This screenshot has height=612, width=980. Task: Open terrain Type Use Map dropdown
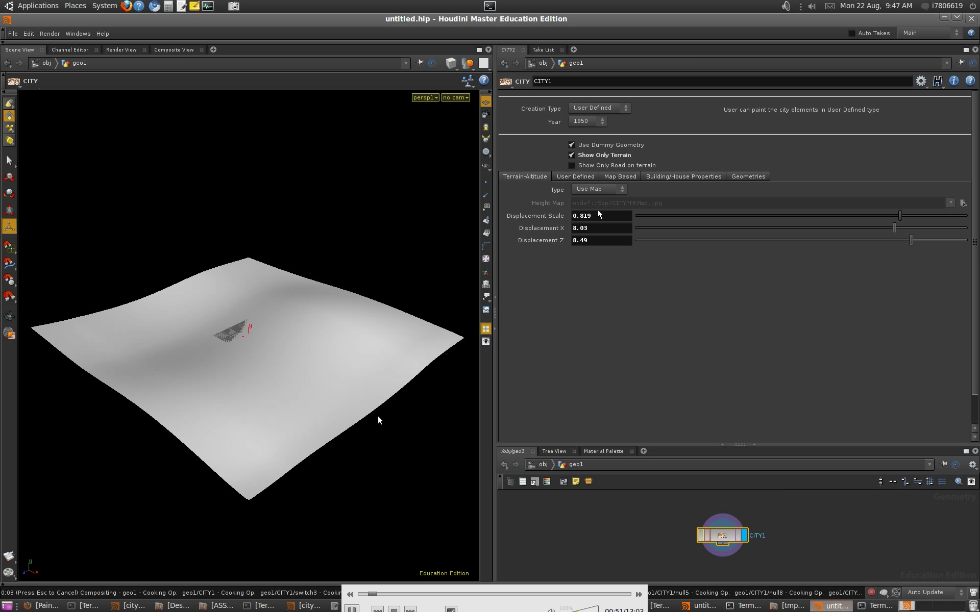pyautogui.click(x=599, y=189)
